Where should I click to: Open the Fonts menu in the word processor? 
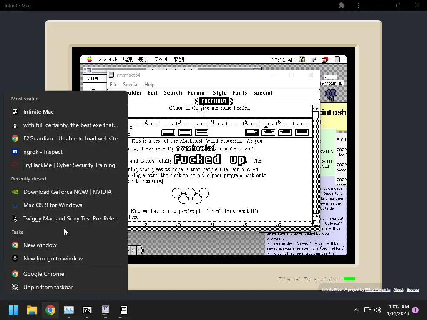[240, 93]
